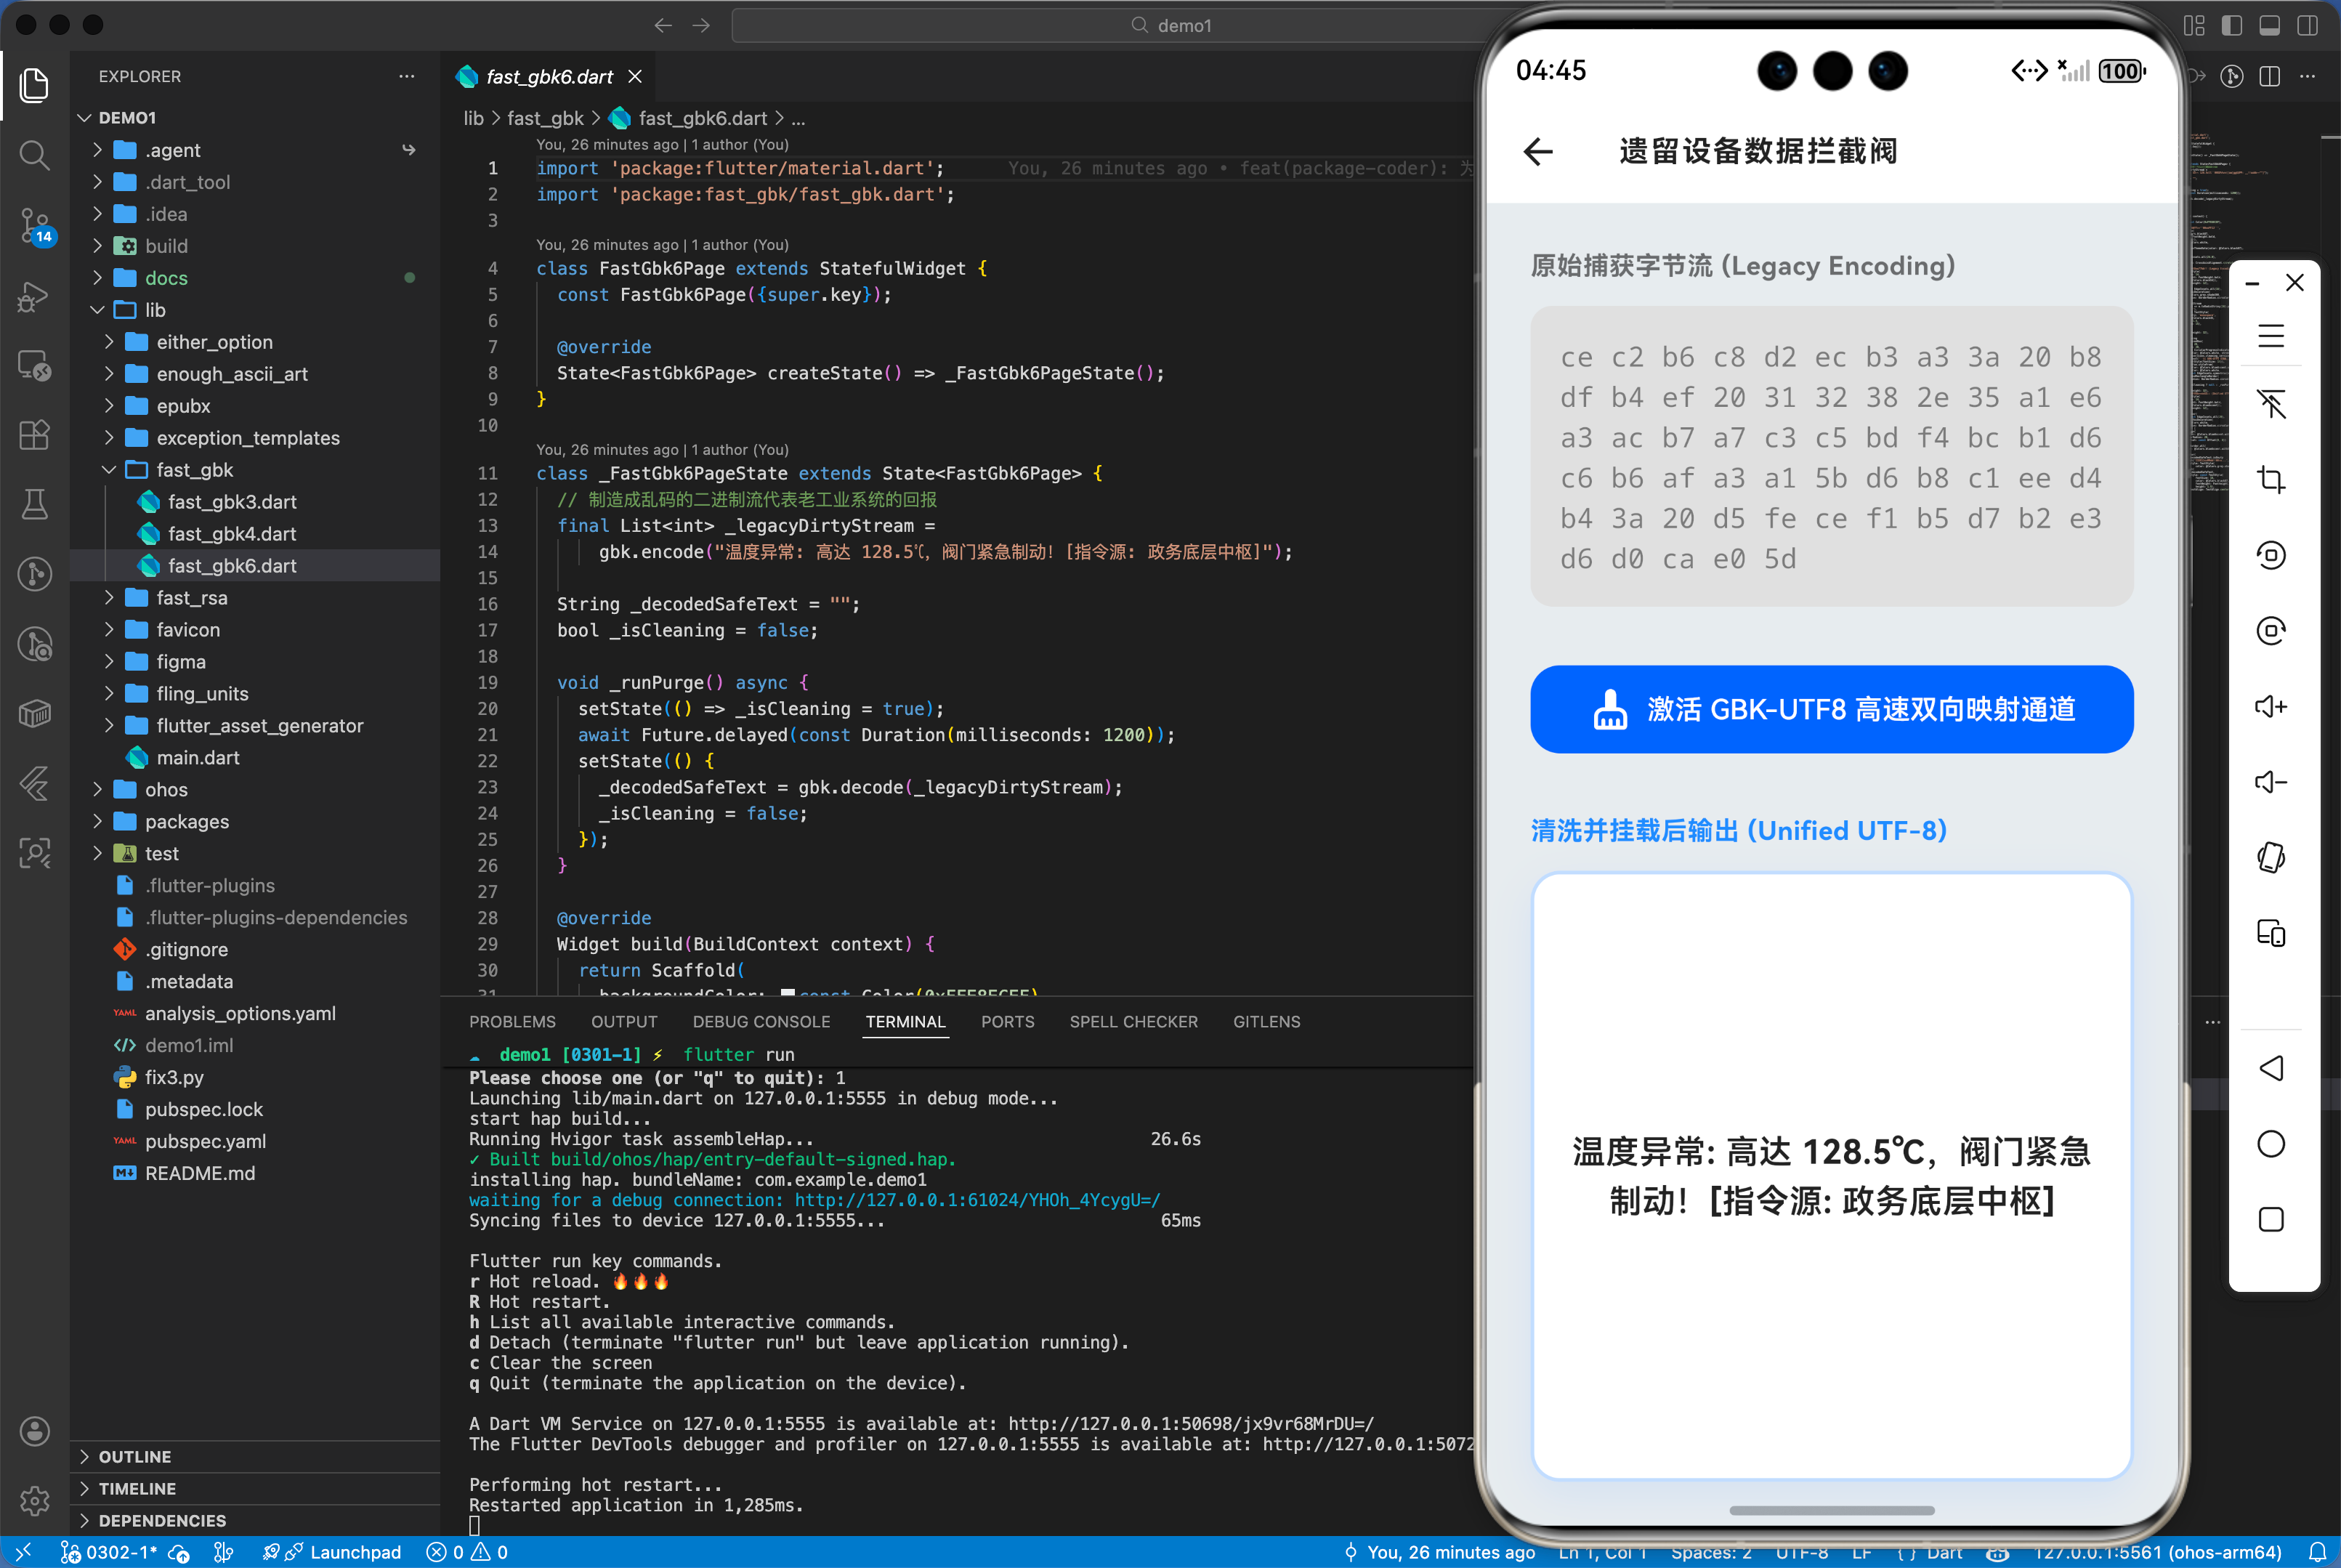Tap the blue 激活 GBK-UTF8 mapping channel button
2341x1568 pixels.
1831,709
